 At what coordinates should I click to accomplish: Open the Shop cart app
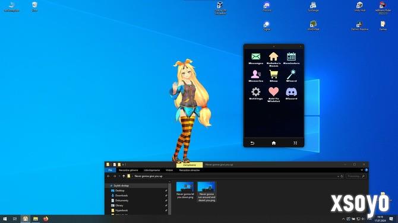point(273,76)
